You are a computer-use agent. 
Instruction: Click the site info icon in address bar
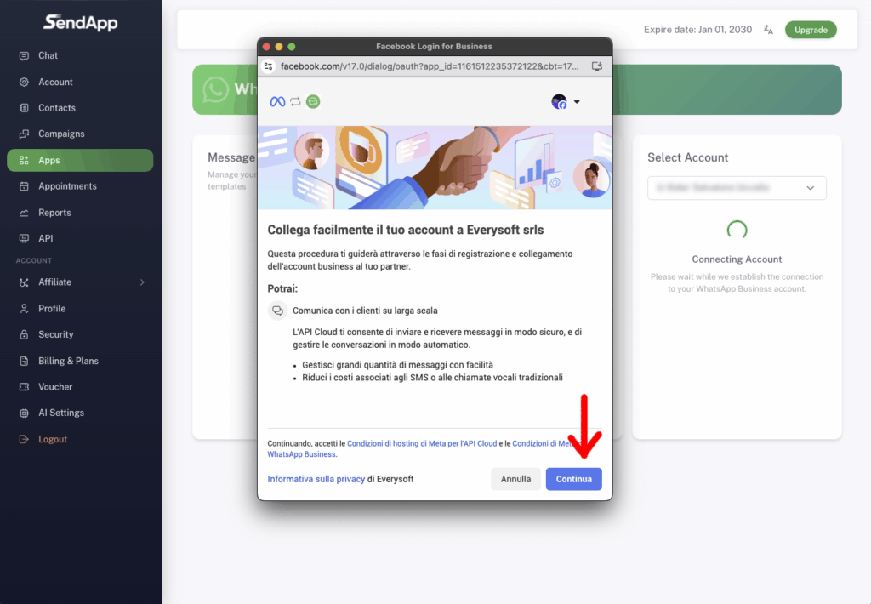[269, 66]
